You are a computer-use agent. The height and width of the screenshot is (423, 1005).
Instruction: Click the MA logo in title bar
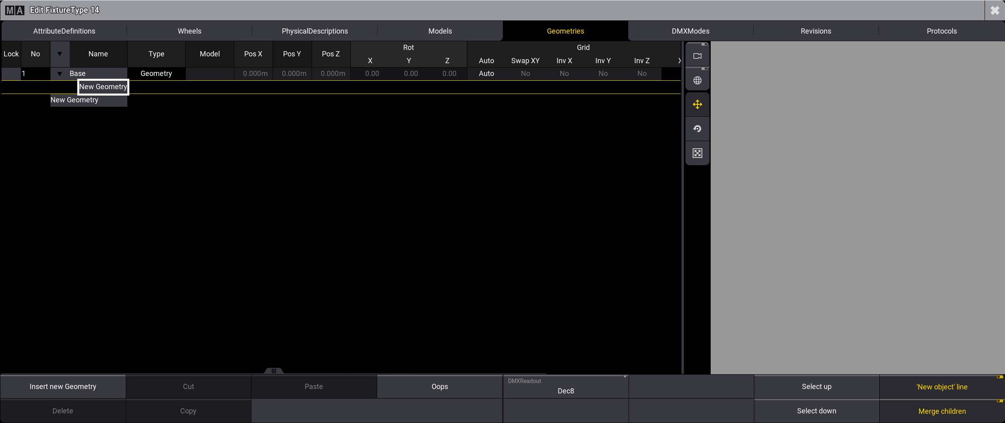point(15,10)
